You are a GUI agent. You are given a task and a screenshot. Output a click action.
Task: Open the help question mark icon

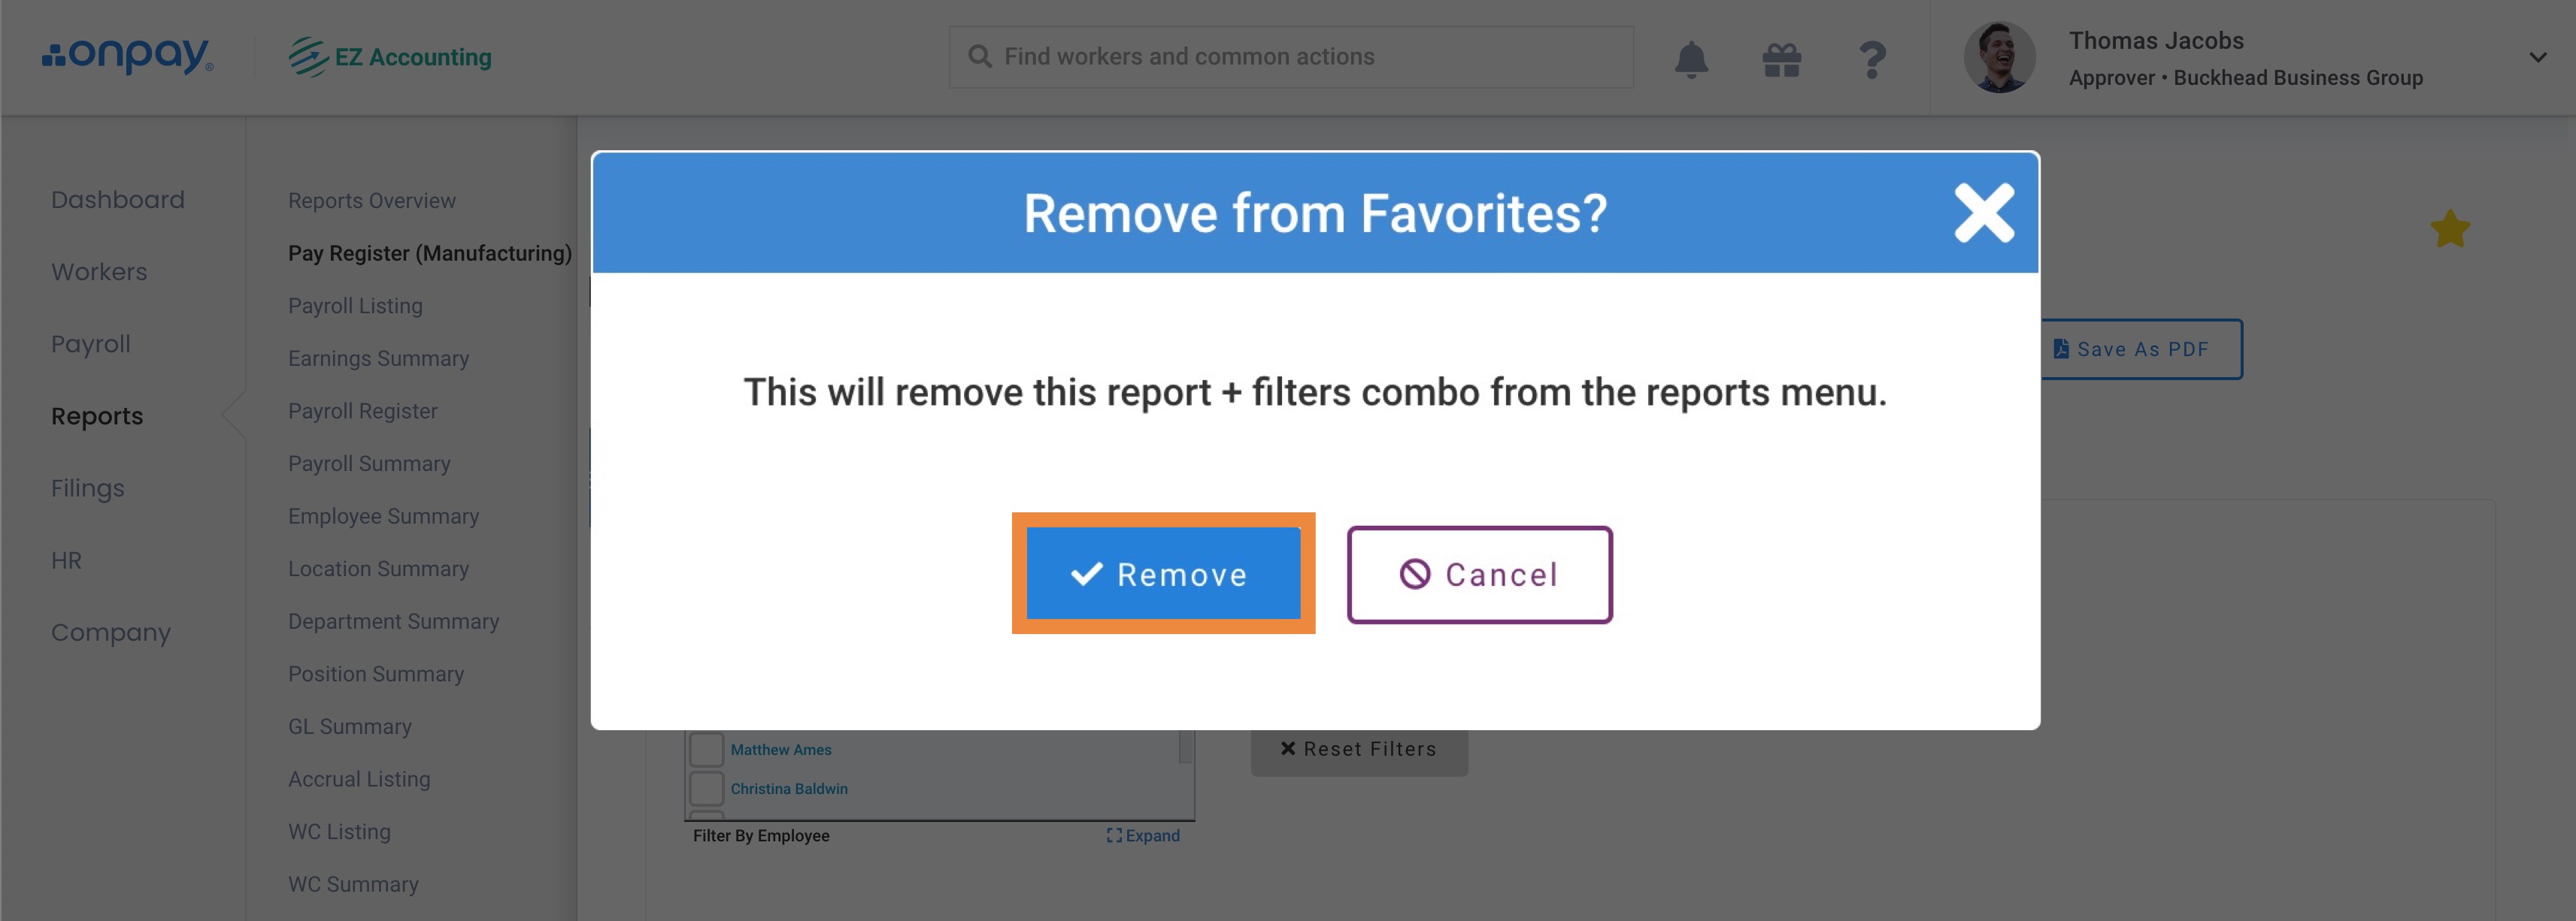click(1872, 59)
